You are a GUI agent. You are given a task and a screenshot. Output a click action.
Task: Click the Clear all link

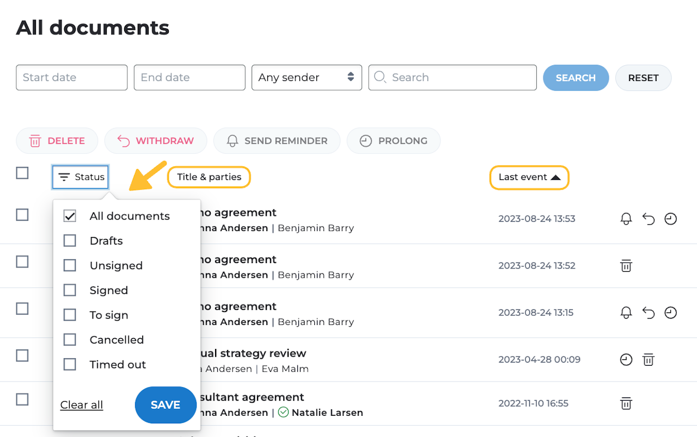pyautogui.click(x=82, y=405)
